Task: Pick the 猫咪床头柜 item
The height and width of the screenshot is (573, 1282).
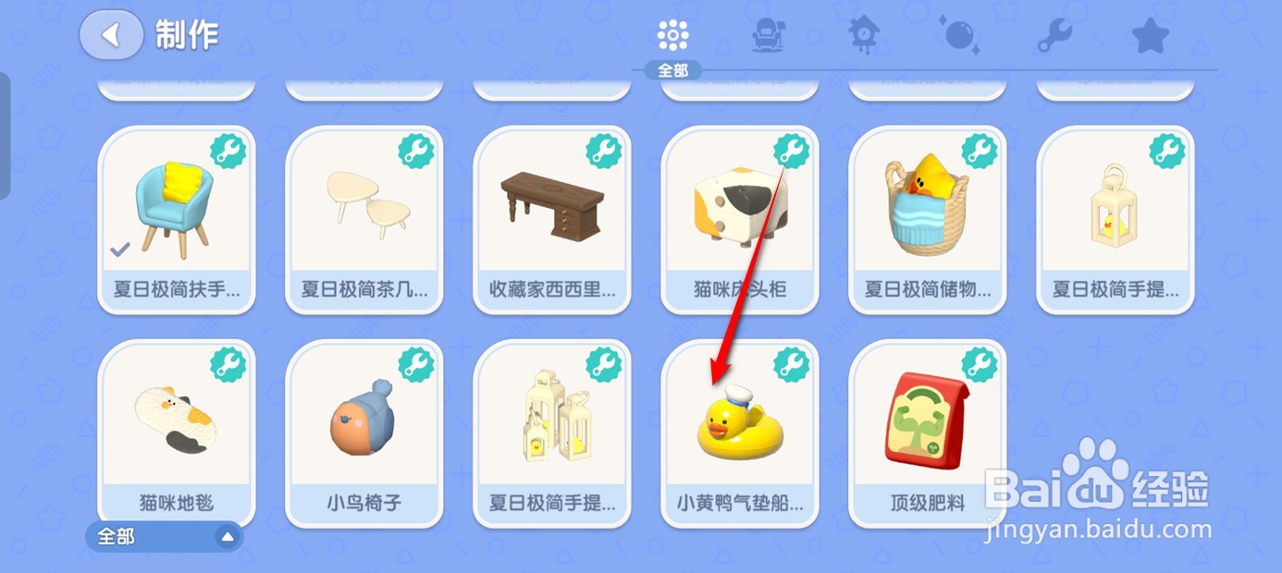Action: coord(740,220)
